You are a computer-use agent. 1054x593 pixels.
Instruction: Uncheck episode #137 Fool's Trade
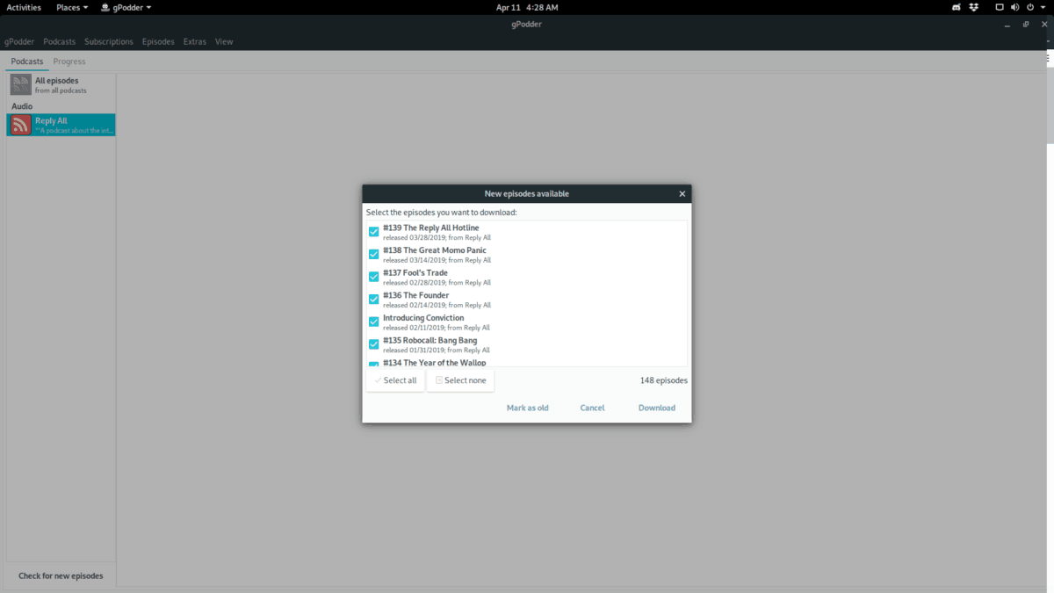[x=374, y=277]
